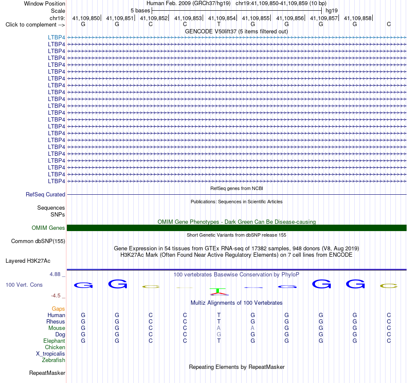Click the 'chr19:' base position label
Image resolution: width=407 pixels, height=383 pixels.
pos(57,18)
